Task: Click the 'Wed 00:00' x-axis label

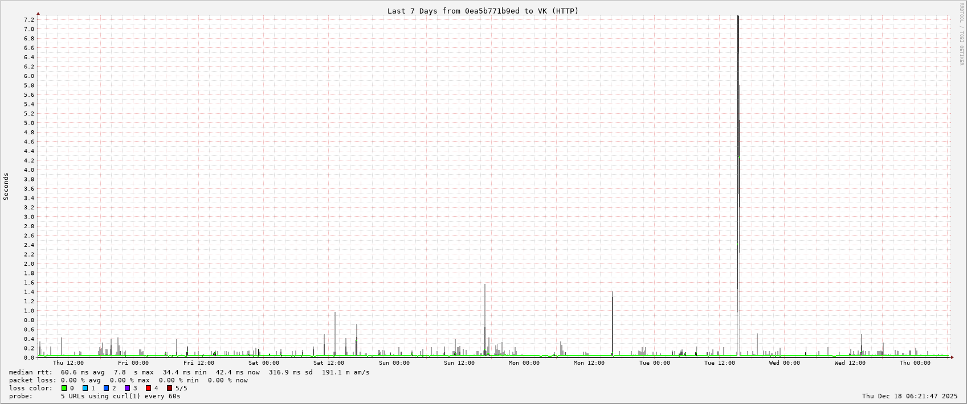Action: pos(785,363)
